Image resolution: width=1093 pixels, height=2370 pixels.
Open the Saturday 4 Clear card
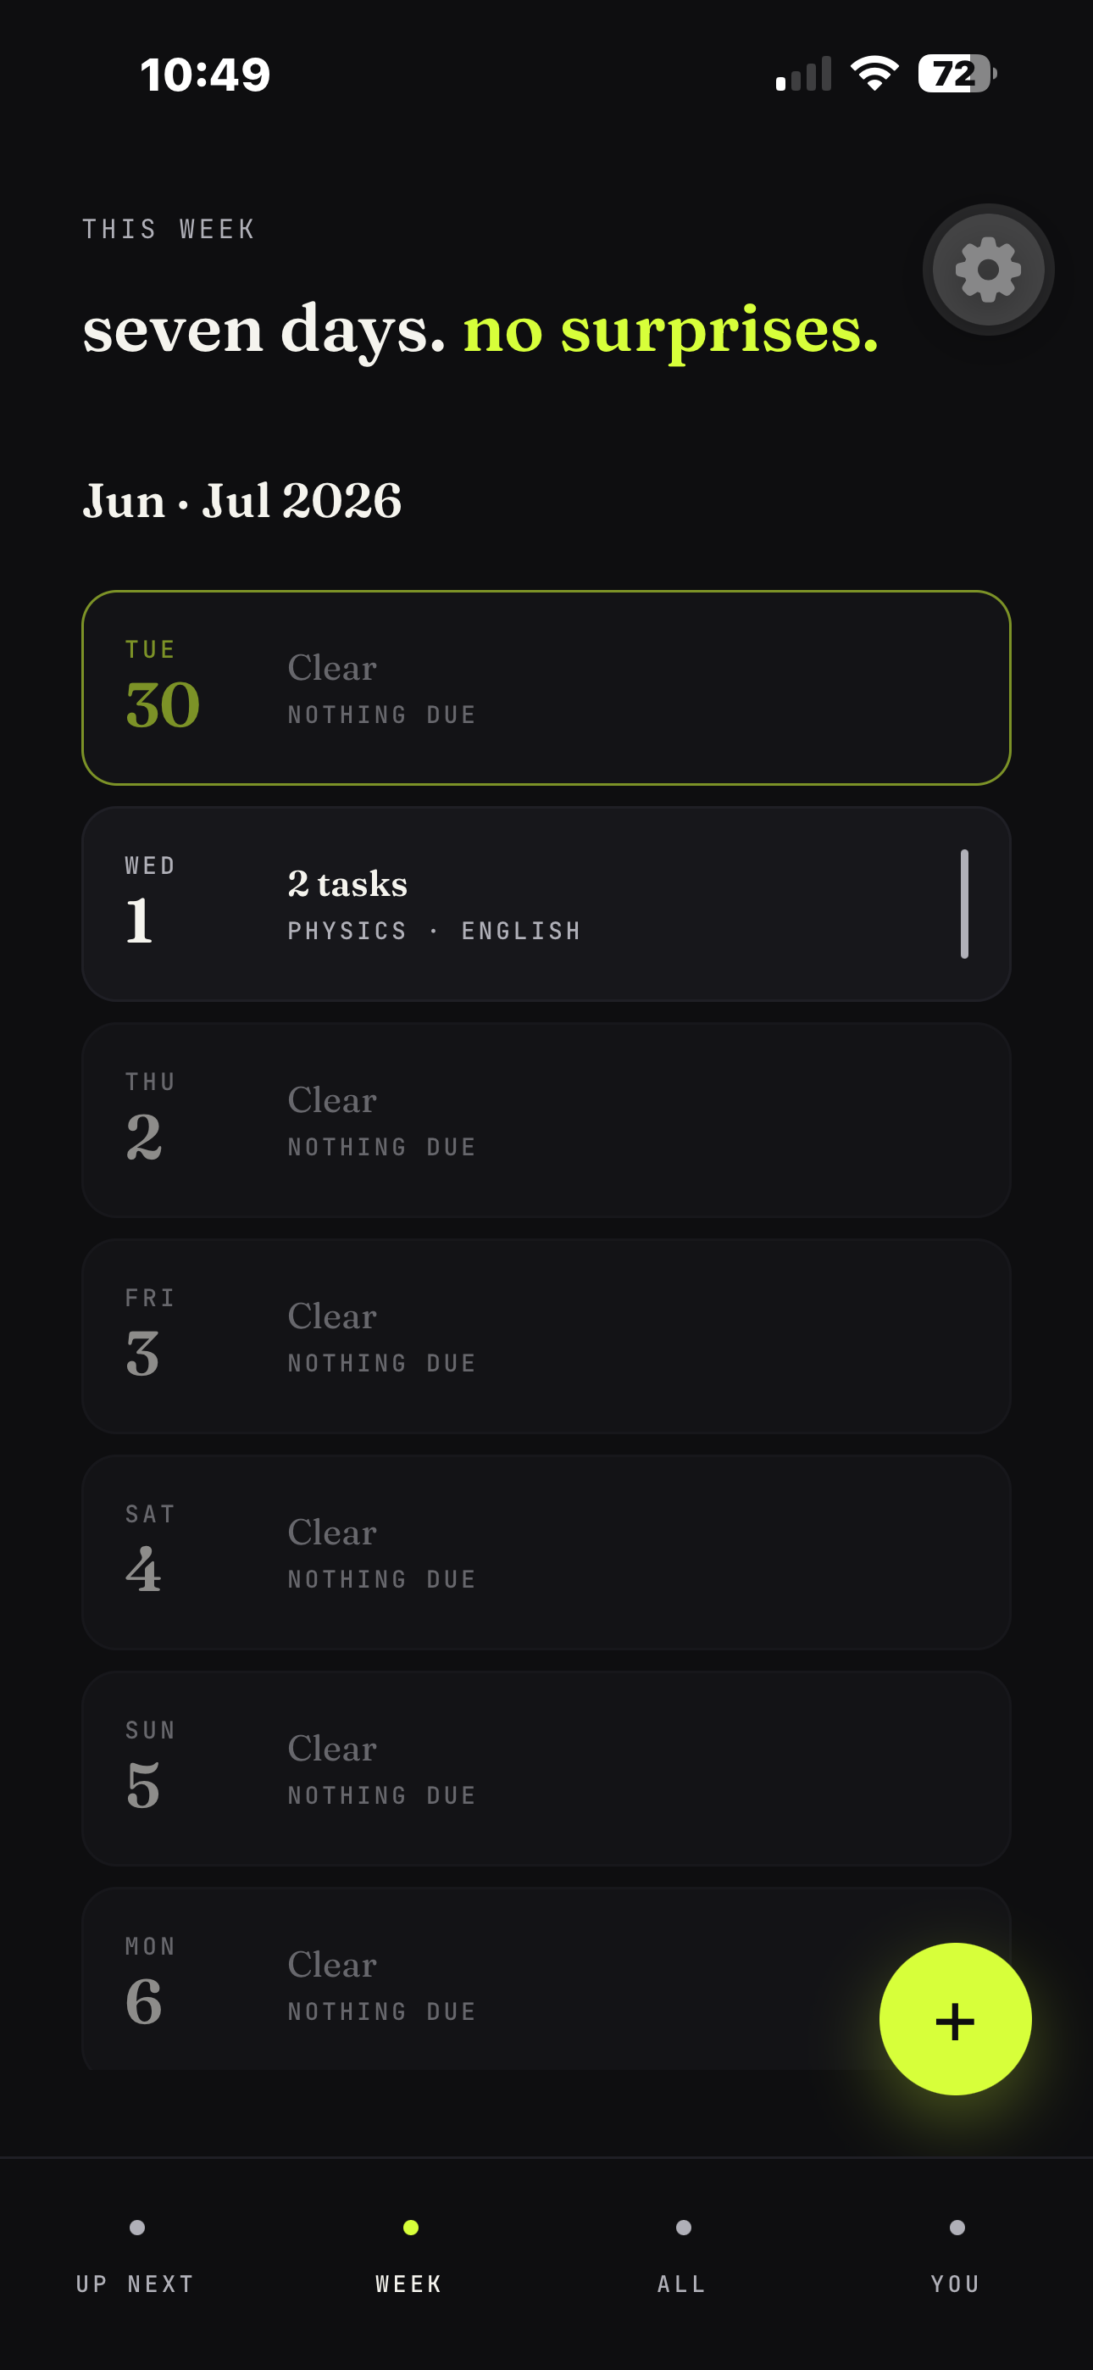click(546, 1552)
